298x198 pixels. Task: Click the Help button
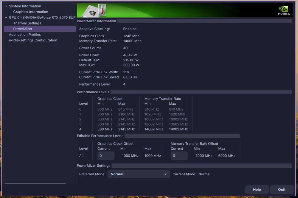[257, 190]
